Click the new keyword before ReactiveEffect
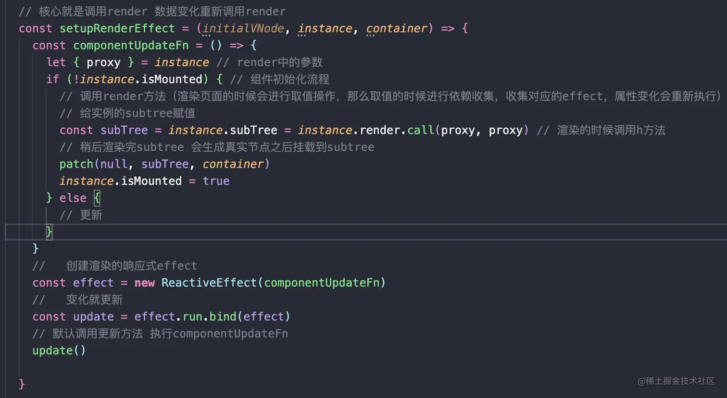 coord(144,283)
